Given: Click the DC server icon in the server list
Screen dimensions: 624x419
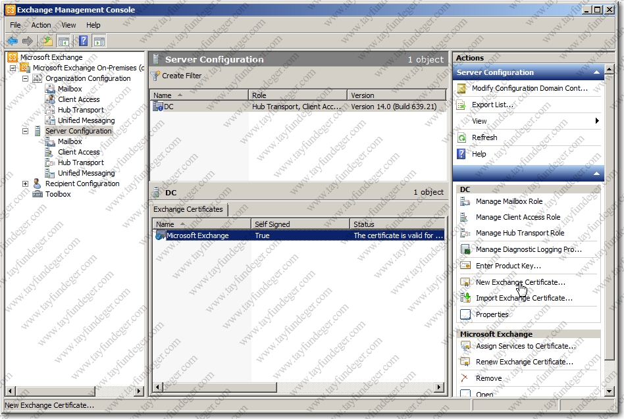Looking at the screenshot, I should (158, 106).
